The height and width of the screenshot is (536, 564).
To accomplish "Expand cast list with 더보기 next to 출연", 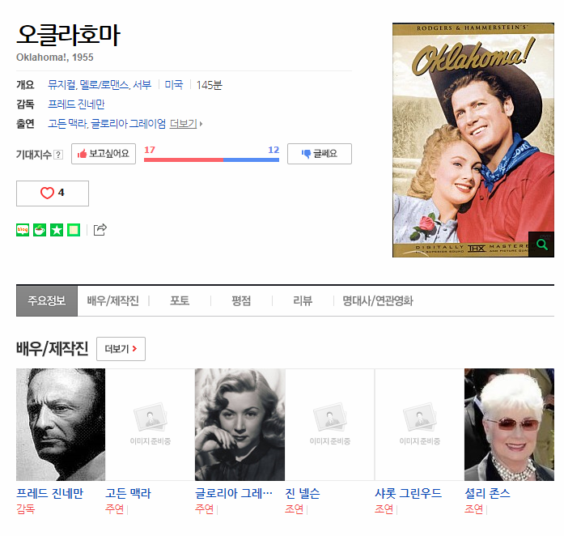I will point(186,124).
